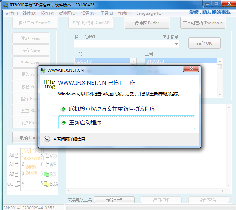
Task: Click 打开 Open button
Action: [x=31, y=62]
